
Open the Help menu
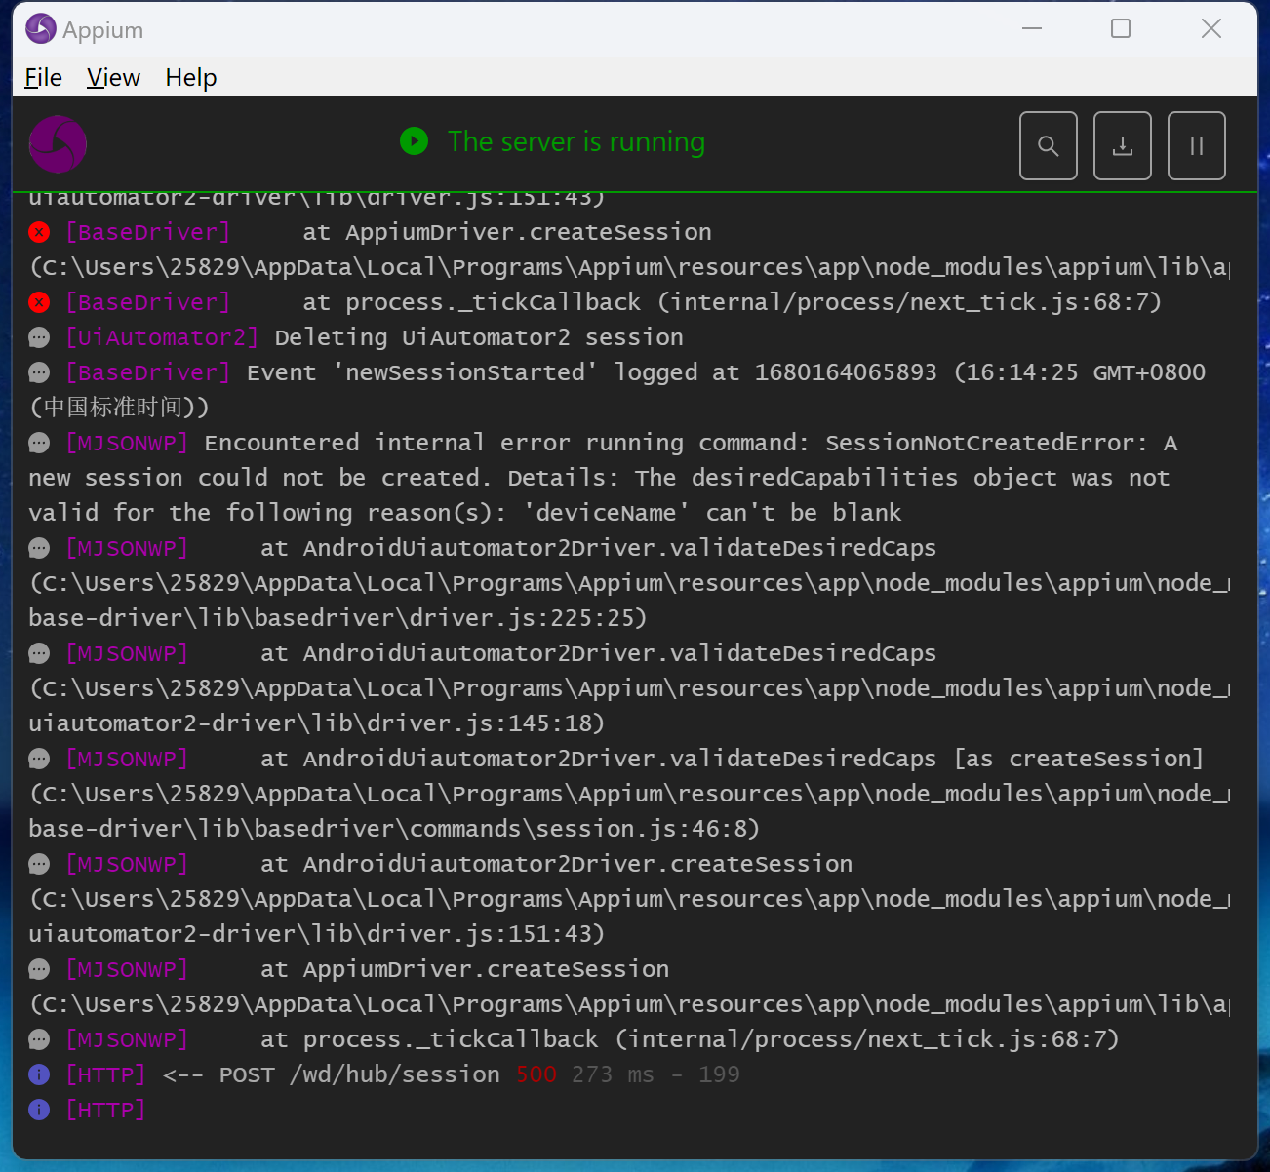point(190,78)
